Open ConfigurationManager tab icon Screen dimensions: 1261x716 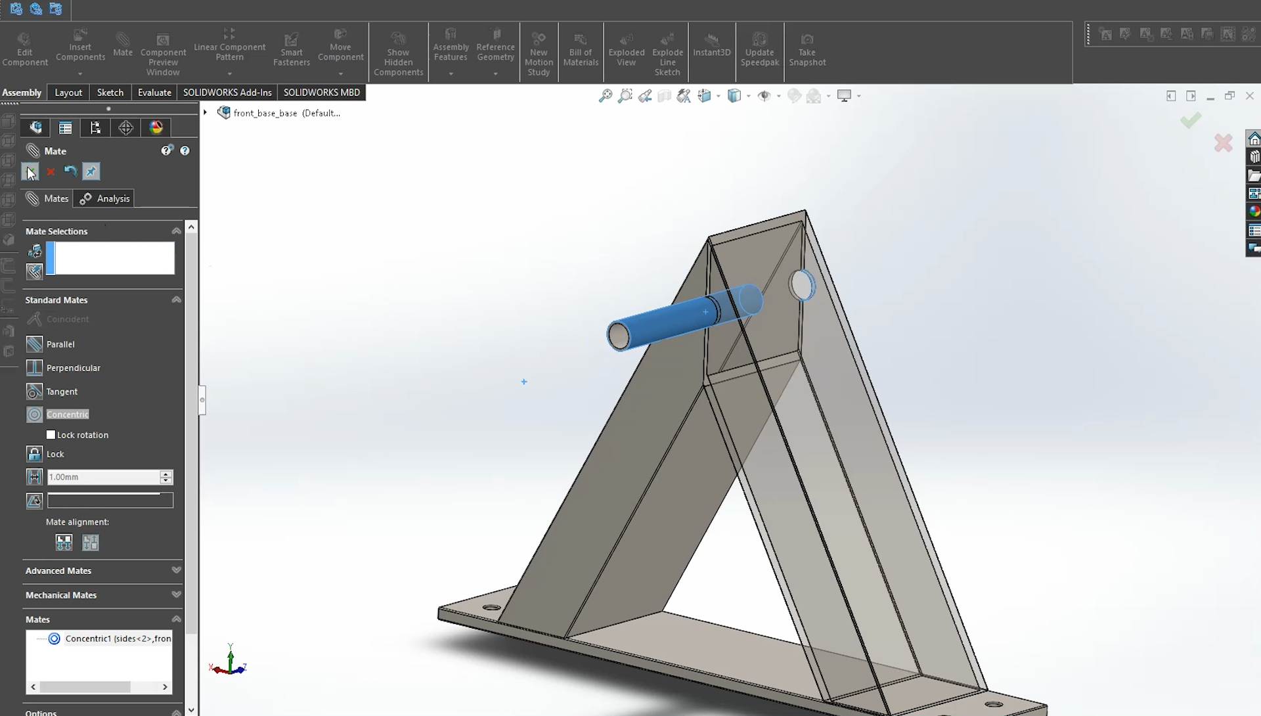95,127
